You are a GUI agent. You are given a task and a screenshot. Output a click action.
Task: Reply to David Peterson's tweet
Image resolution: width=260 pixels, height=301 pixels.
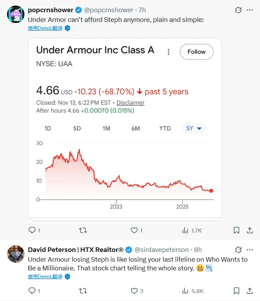coord(32,291)
